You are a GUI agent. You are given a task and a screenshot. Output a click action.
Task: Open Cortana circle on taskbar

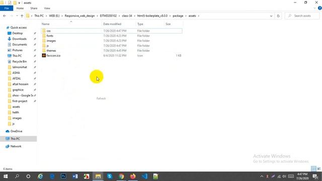pyautogui.click(x=28, y=176)
